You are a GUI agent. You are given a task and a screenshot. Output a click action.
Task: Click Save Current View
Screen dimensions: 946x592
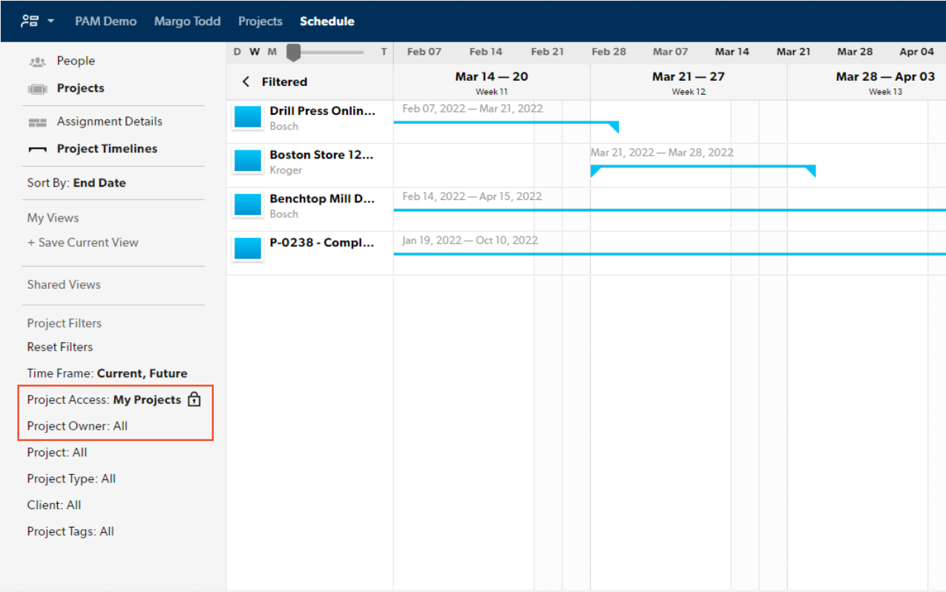coord(83,242)
